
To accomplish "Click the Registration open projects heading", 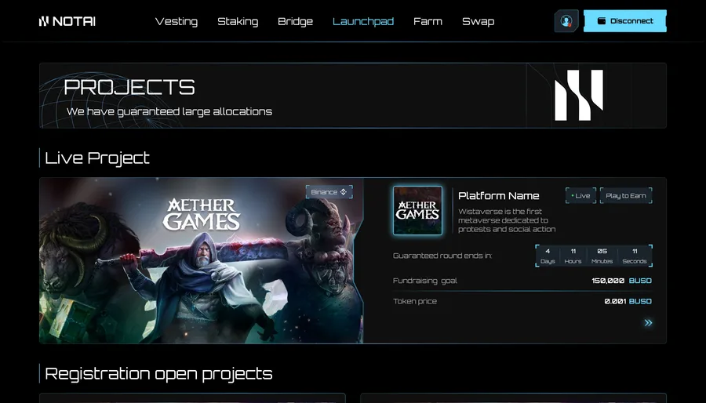I will [158, 374].
